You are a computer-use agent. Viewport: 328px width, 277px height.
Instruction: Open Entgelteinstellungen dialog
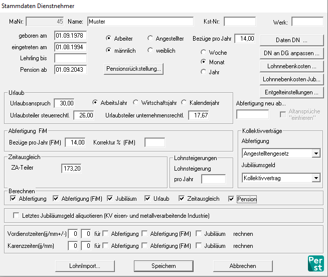coord(291,92)
